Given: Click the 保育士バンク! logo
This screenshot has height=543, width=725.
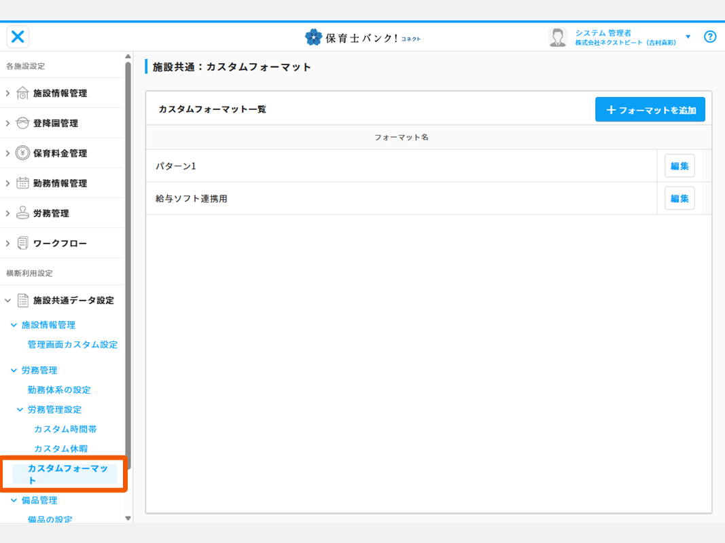Looking at the screenshot, I should click(x=362, y=37).
